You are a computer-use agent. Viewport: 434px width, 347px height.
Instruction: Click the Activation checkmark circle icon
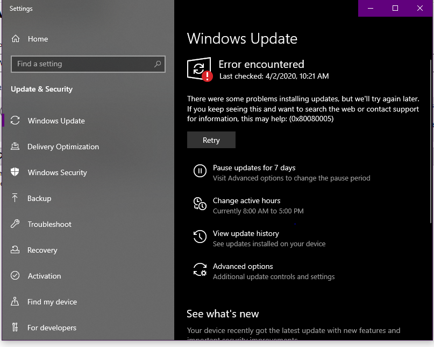tap(15, 275)
